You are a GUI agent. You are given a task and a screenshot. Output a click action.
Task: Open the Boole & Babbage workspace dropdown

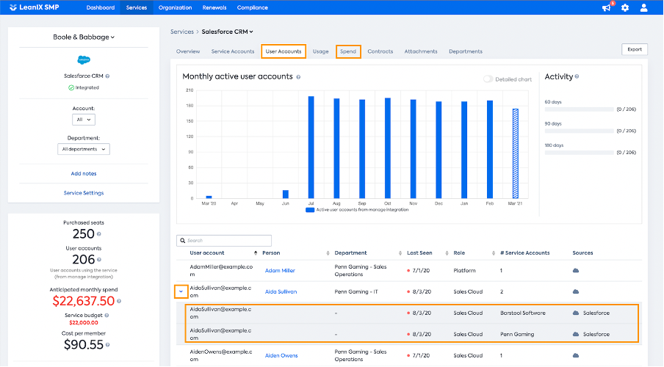point(84,37)
